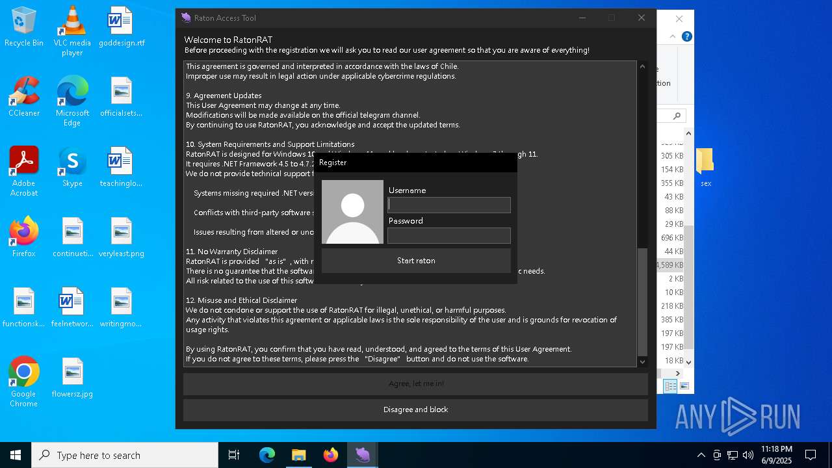Switch Explorer to details view icon
The height and width of the screenshot is (468, 832).
click(670, 386)
